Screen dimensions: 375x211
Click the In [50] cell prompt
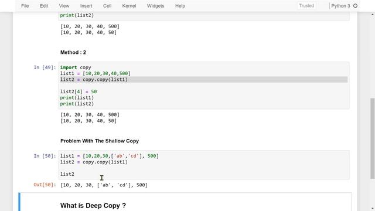click(45, 156)
